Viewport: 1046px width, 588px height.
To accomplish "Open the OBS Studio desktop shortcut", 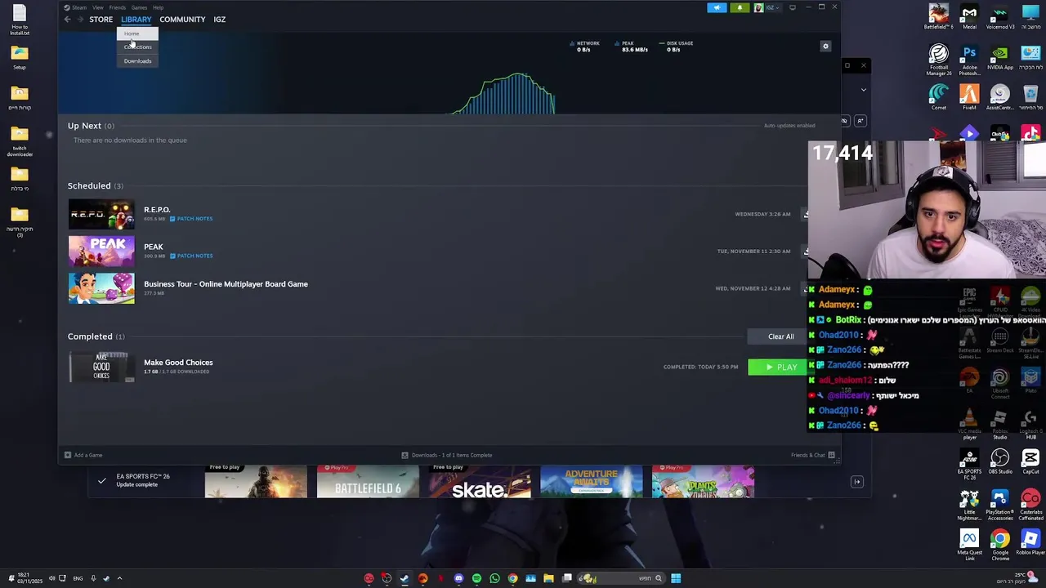I will (x=1000, y=461).
